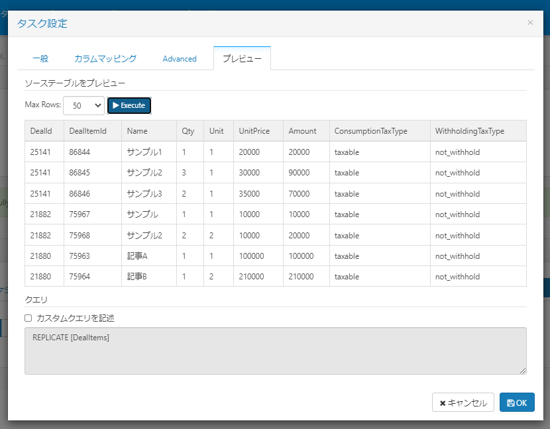
Task: Select DealItemId cell 75963
Action: pos(93,256)
